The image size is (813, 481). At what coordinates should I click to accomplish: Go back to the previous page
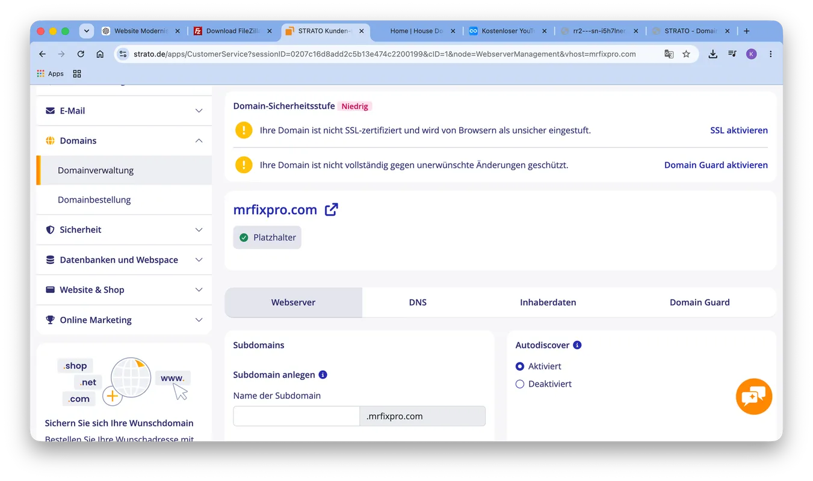pos(42,54)
